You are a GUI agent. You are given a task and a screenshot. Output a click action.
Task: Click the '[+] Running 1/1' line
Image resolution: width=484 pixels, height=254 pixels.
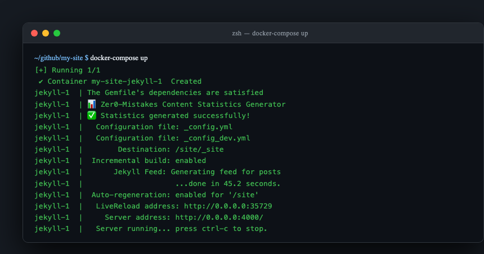[x=68, y=70]
